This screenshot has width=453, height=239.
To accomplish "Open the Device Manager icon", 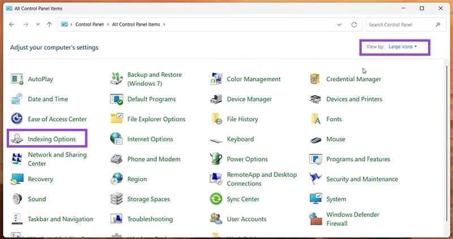I will tap(216, 99).
